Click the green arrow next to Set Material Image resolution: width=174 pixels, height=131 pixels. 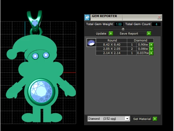click(155, 119)
